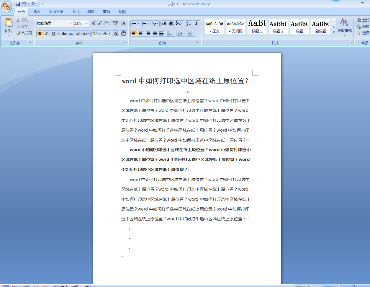This screenshot has height=287, width=370.
Task: Click the 查找 find button
Action: click(363, 20)
